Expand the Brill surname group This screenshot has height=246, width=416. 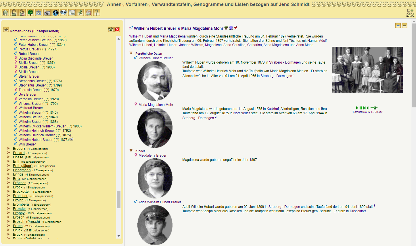click(8, 162)
